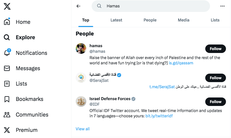Switch to the People tab
This screenshot has width=231, height=138.
point(150,20)
